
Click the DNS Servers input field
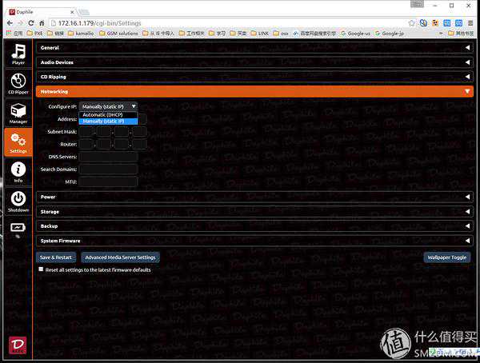(x=108, y=157)
